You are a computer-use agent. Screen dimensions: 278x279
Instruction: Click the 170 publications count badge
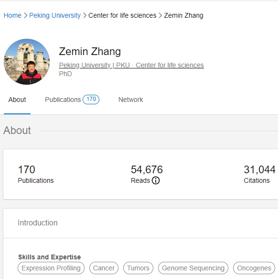91,100
